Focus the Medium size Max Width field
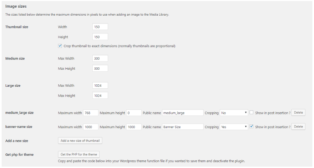Viewport: 314px width, 168px height. click(x=100, y=58)
